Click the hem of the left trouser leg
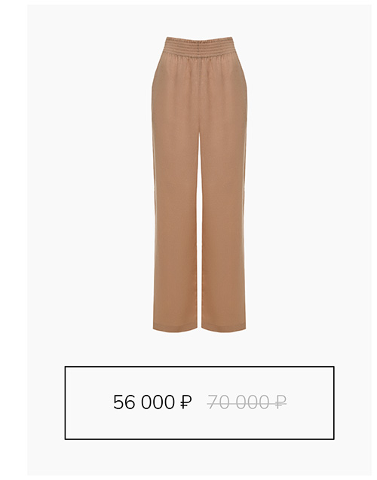This screenshot has width=377, height=480. coord(175,328)
